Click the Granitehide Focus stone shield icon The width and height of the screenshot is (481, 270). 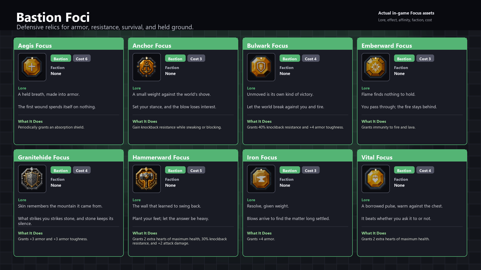coord(32,179)
